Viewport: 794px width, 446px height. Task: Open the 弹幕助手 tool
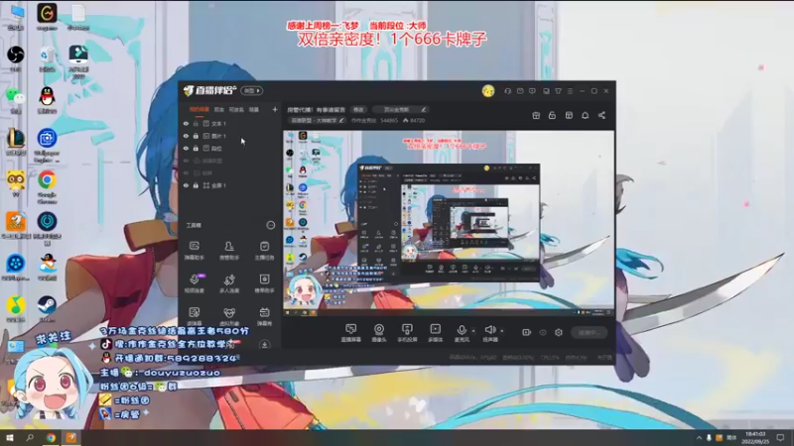195,251
